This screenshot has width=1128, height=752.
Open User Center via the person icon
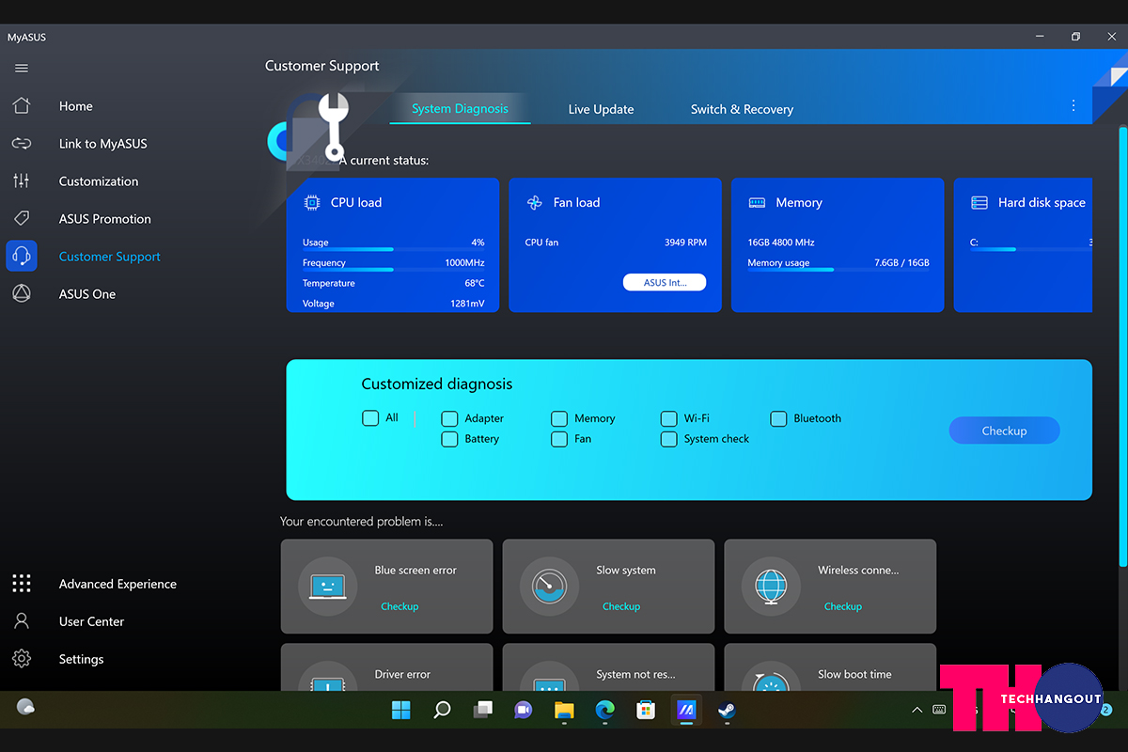(22, 621)
